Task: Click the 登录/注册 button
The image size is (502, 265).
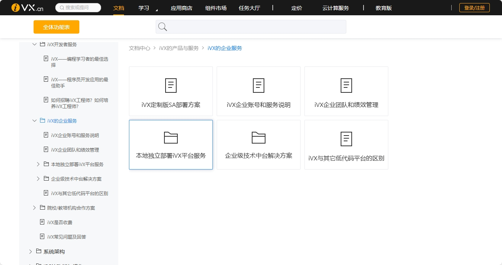Action: [x=475, y=8]
